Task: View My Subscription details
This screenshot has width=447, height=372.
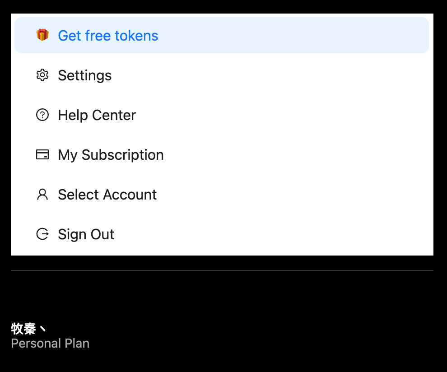Action: point(111,155)
